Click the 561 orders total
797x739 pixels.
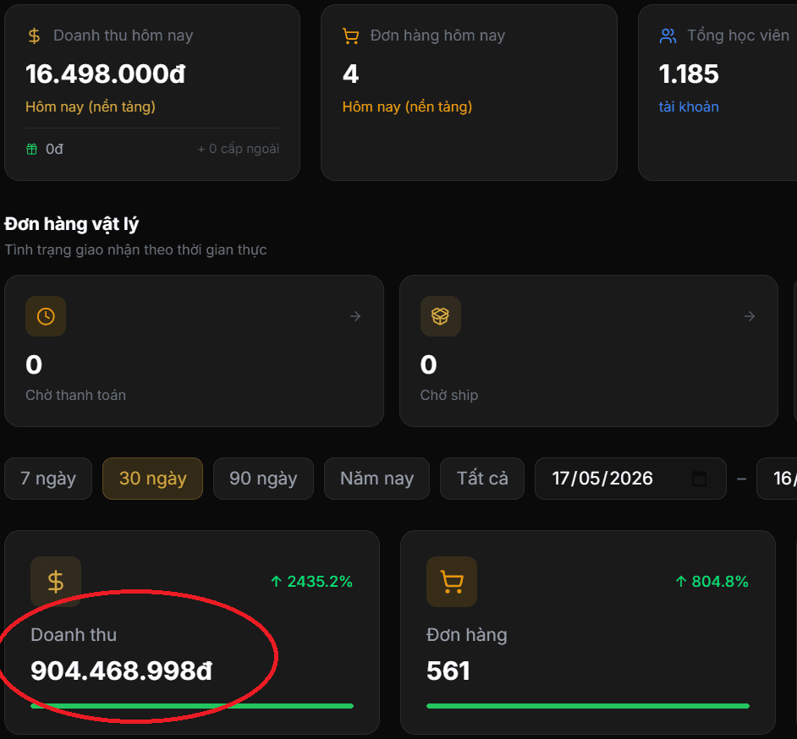click(448, 671)
